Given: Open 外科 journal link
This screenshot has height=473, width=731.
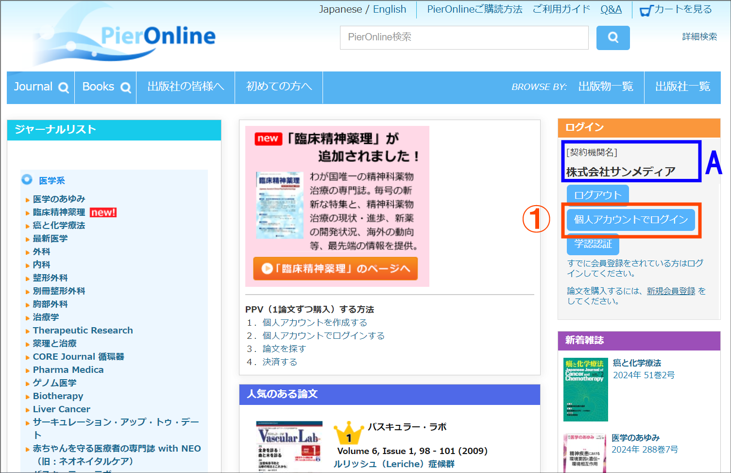Looking at the screenshot, I should tap(41, 251).
